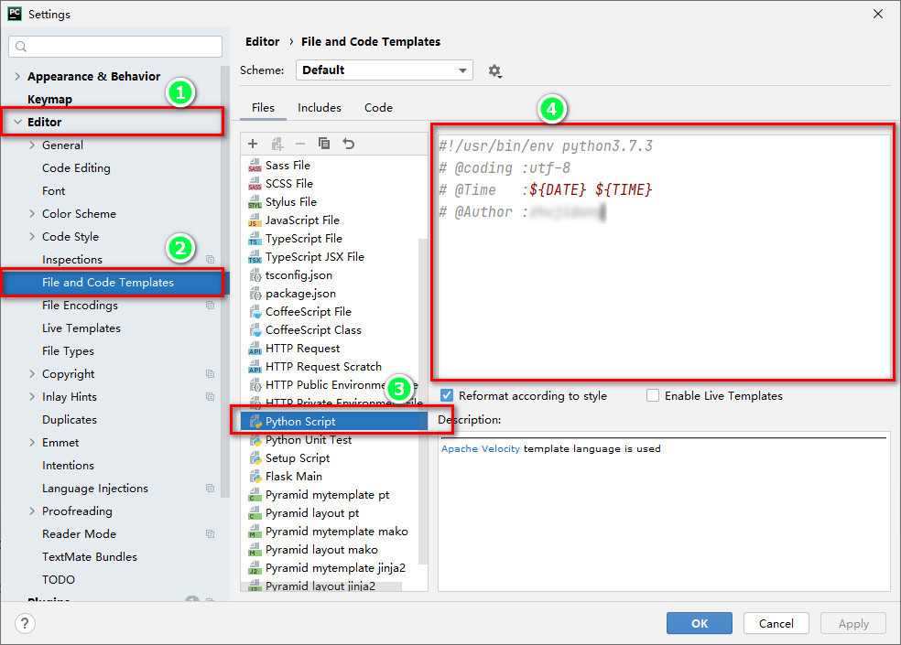
Task: Select the Setup Script template icon
Action: coord(255,458)
